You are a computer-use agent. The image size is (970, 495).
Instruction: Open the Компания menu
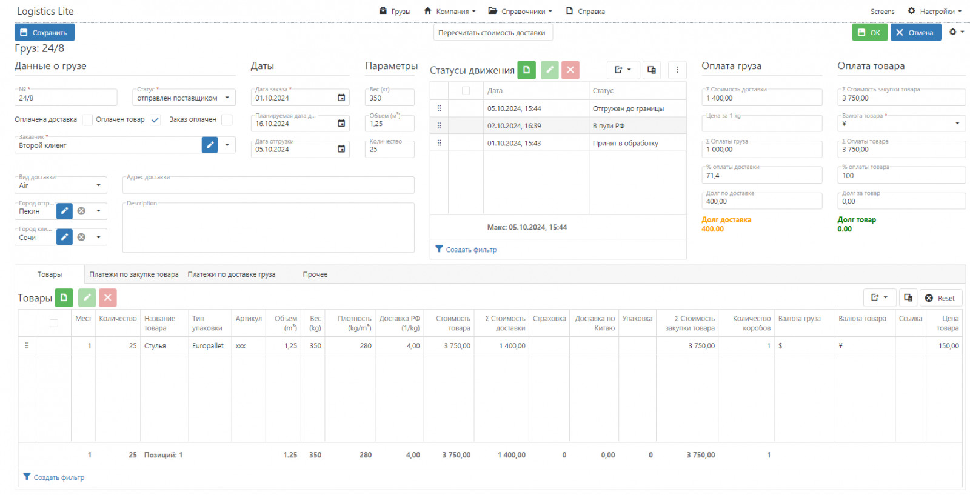click(x=449, y=11)
